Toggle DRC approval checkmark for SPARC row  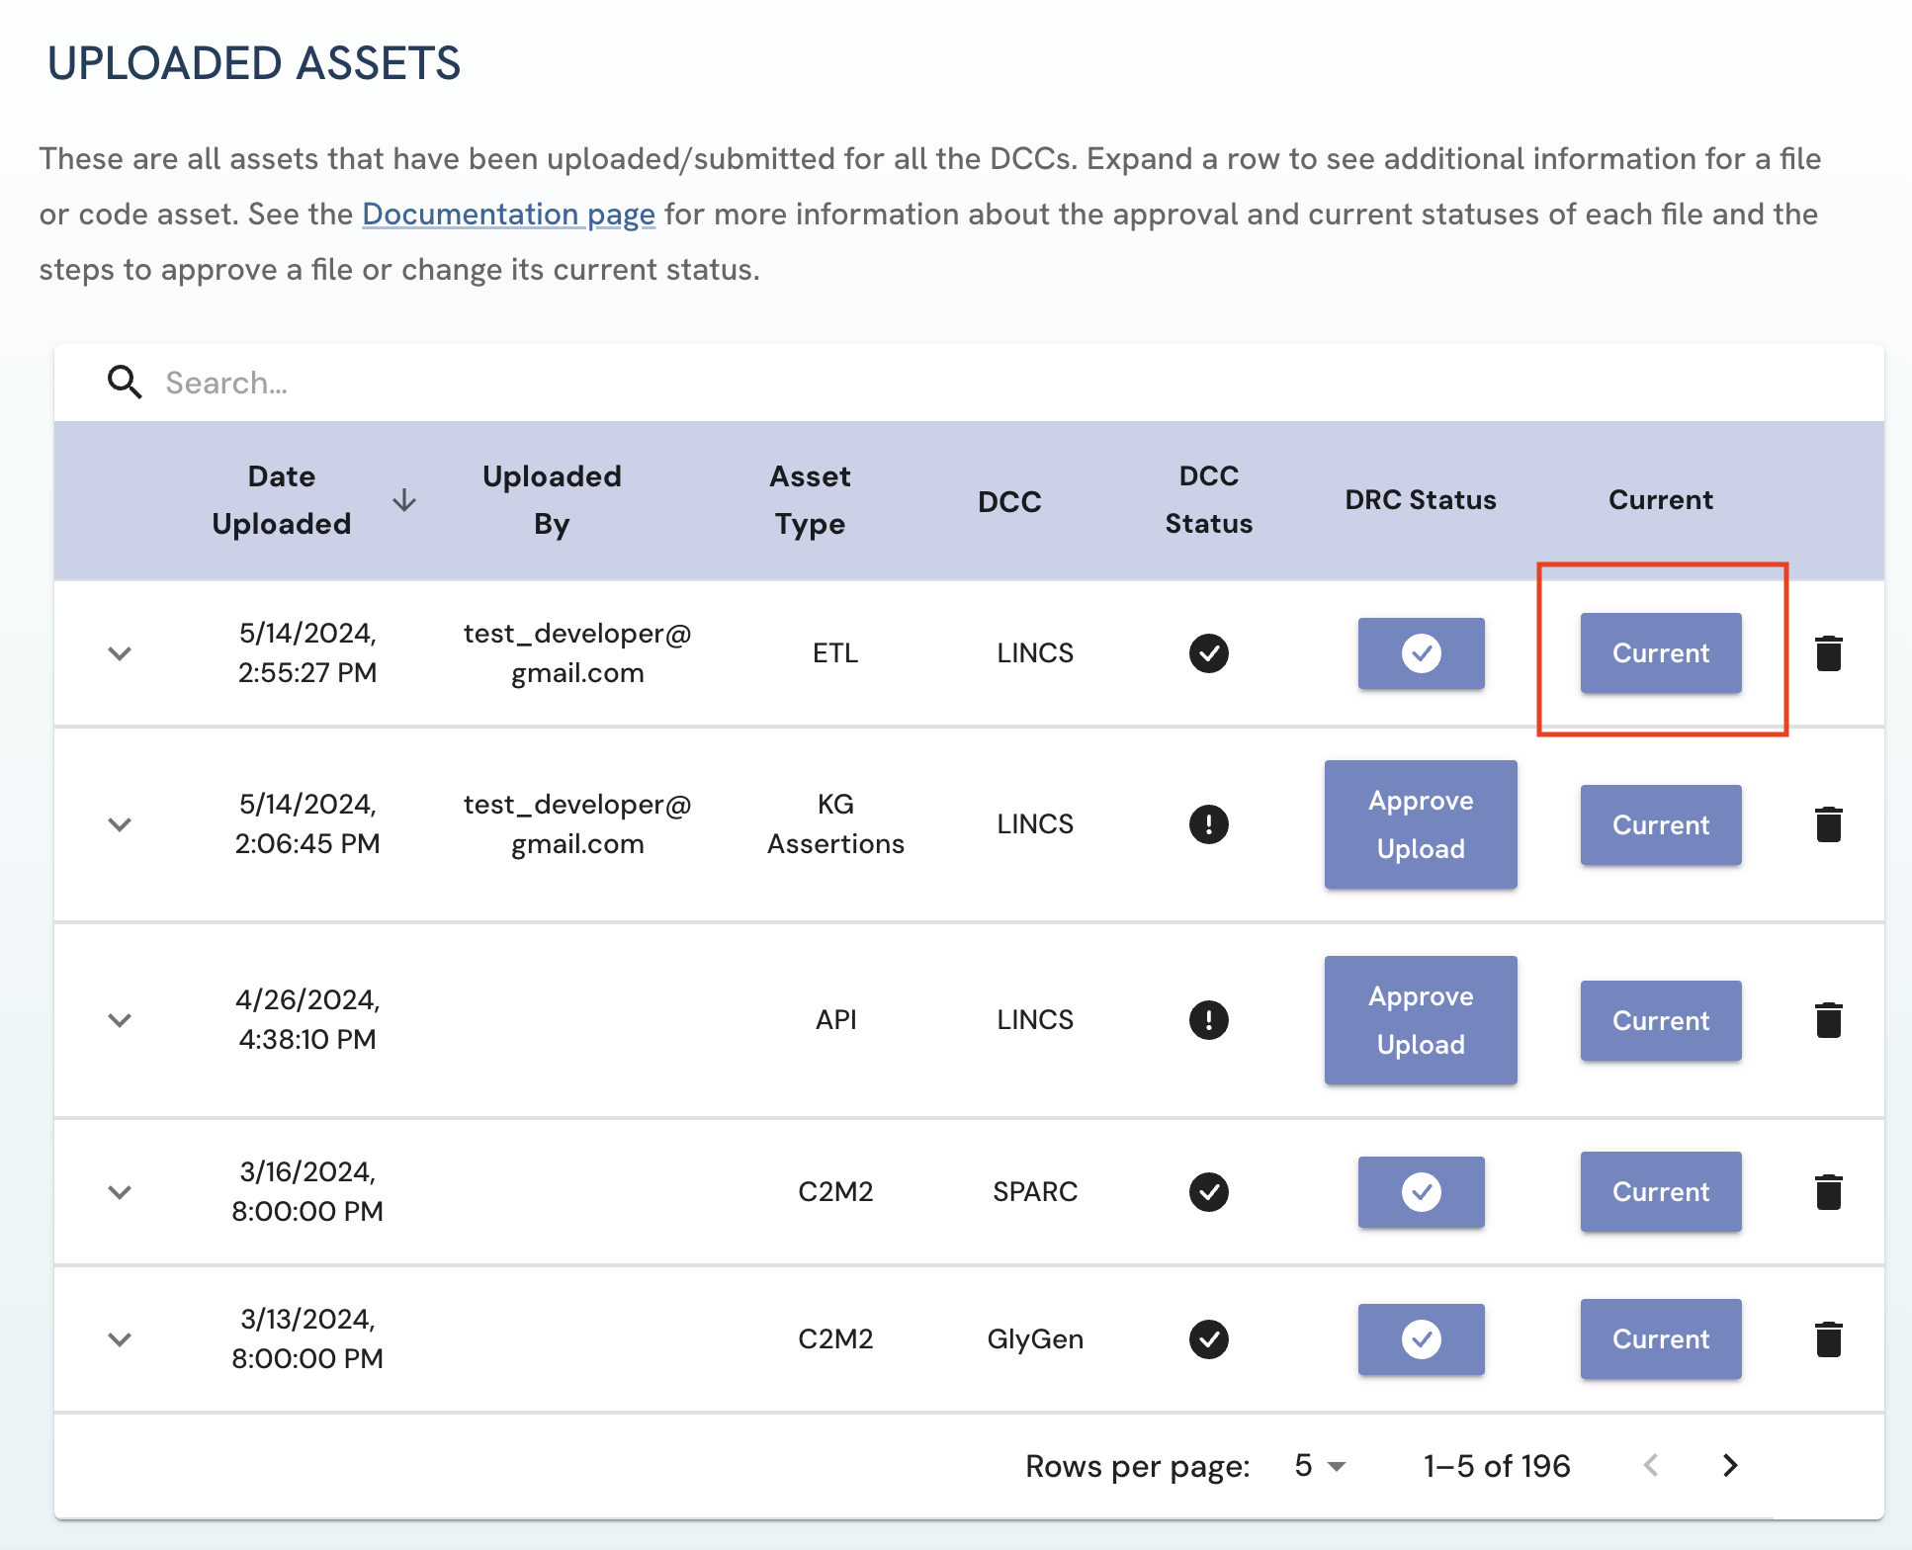[x=1421, y=1192]
